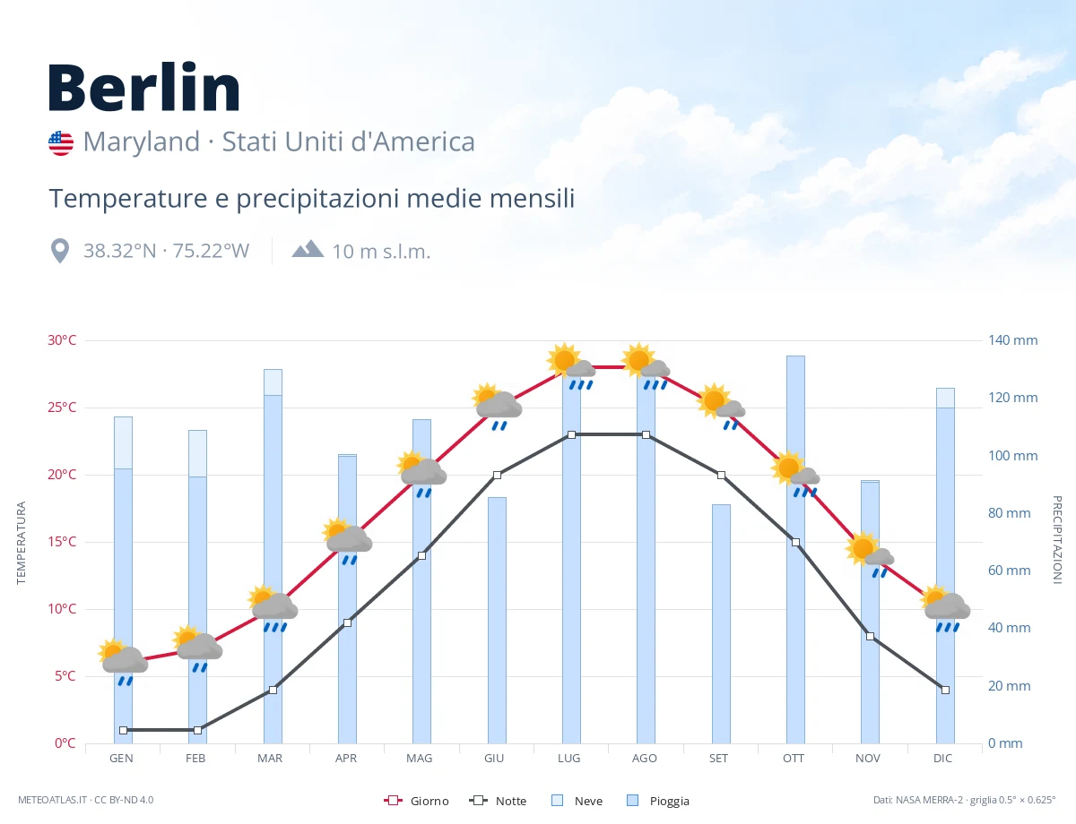Viewport: 1076px width, 824px height.
Task: Click the location pin icon beside coordinates
Action: [60, 251]
